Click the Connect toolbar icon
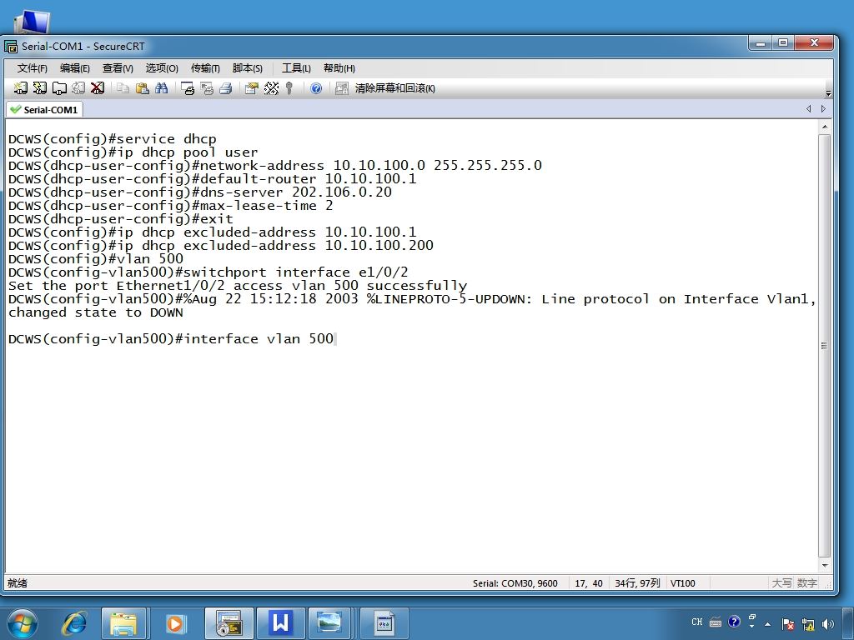The height and width of the screenshot is (640, 854). (20, 88)
